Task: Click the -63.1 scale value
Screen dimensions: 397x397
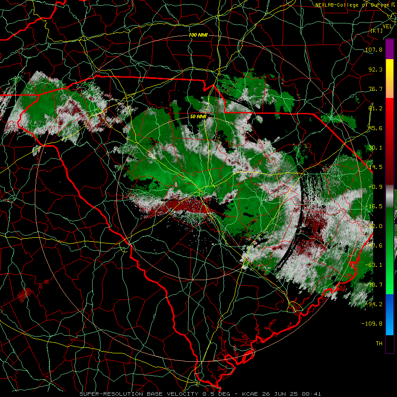Action: [x=374, y=265]
